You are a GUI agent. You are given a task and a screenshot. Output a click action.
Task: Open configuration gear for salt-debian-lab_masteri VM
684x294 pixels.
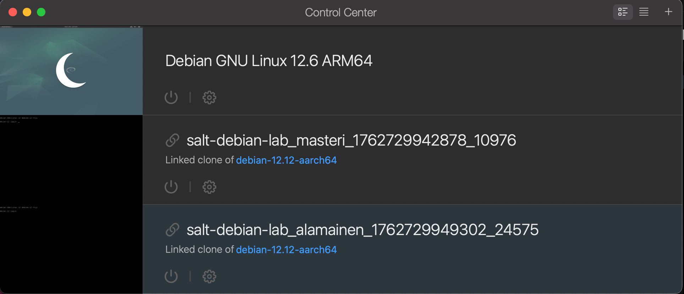click(x=209, y=187)
